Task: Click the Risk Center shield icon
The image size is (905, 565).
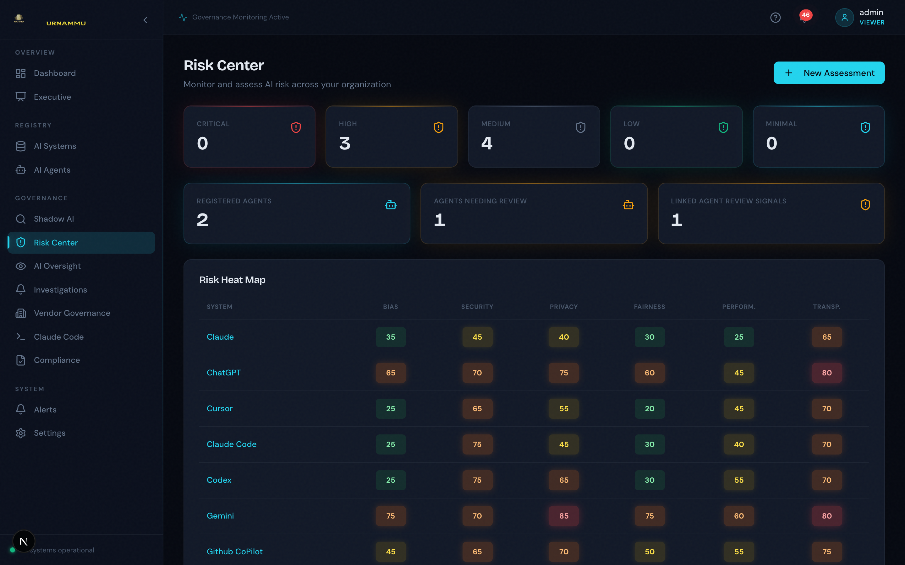Action: point(20,243)
